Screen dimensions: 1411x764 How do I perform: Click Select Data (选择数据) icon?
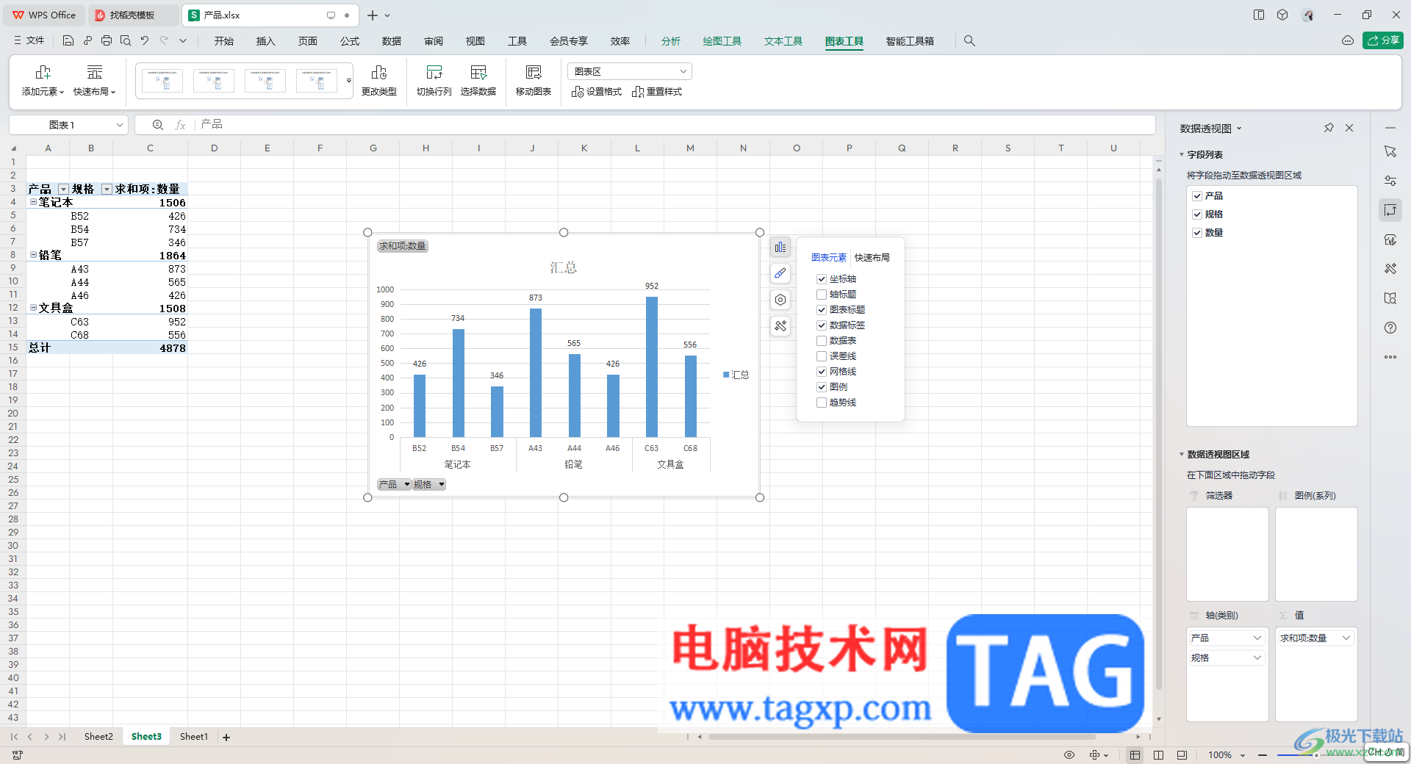pos(478,72)
